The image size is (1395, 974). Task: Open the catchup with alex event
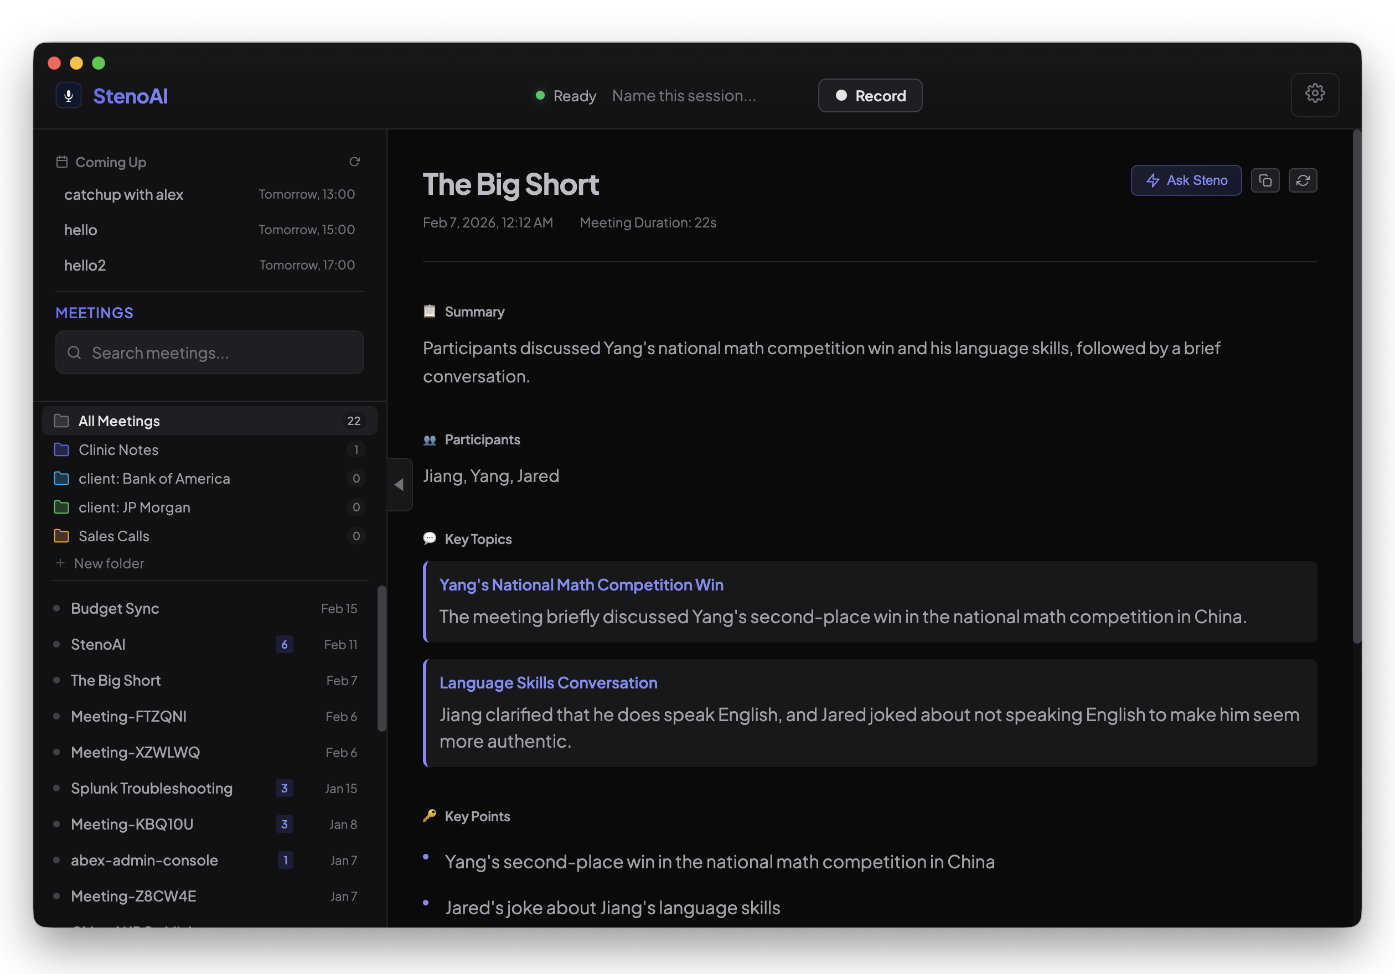coord(124,194)
